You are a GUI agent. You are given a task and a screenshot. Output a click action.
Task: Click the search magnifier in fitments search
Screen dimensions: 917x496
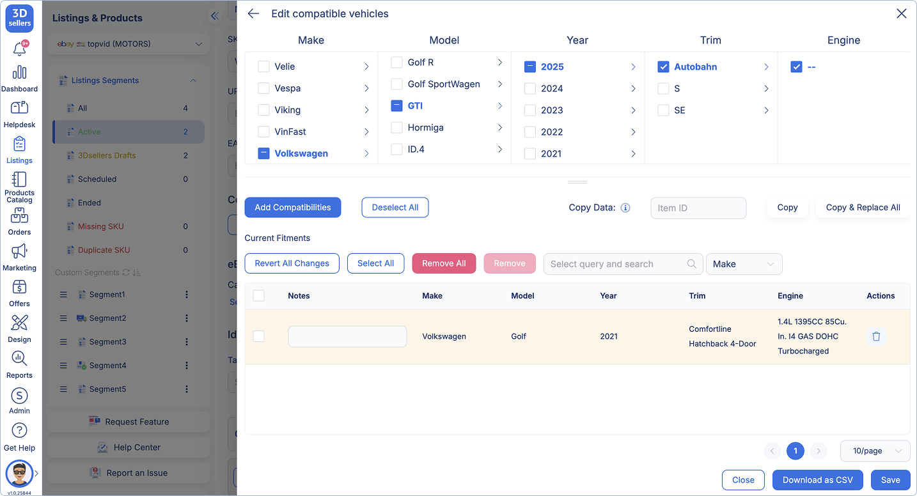pyautogui.click(x=691, y=264)
